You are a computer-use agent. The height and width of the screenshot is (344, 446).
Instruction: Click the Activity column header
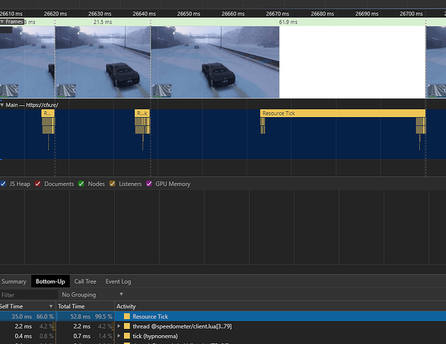click(280, 306)
